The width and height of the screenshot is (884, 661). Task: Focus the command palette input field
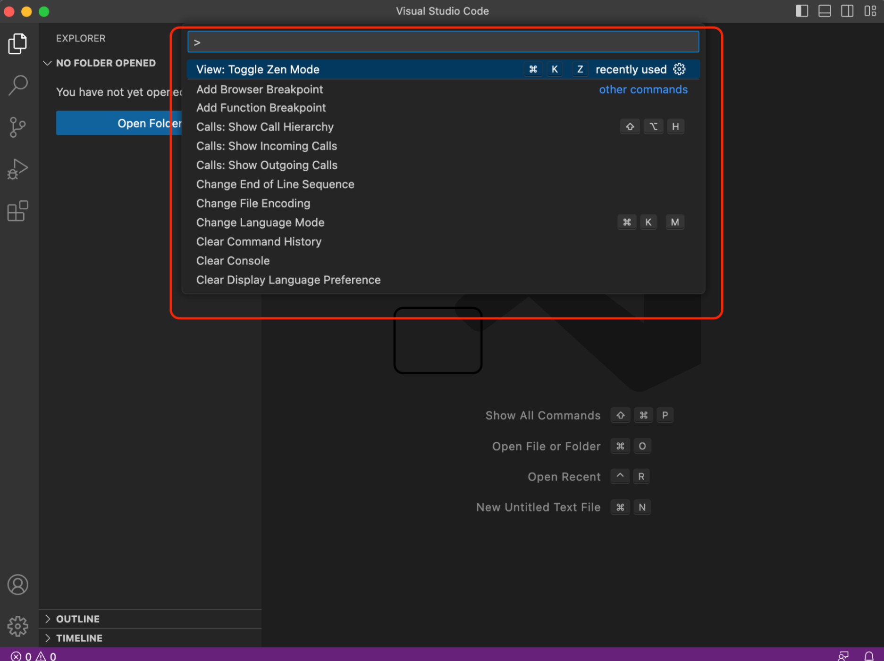[443, 42]
